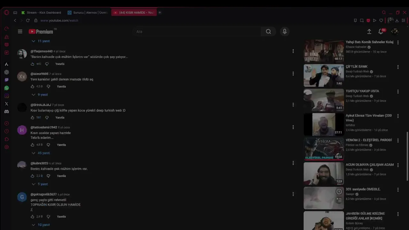Click the search magnifier button
Viewport: 409px width, 230px height.
click(x=268, y=32)
